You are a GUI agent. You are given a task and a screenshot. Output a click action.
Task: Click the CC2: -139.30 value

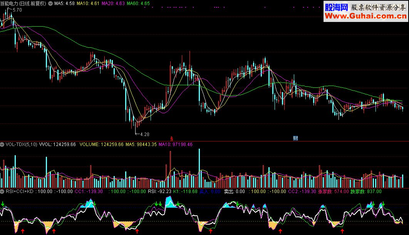[x=302, y=191]
